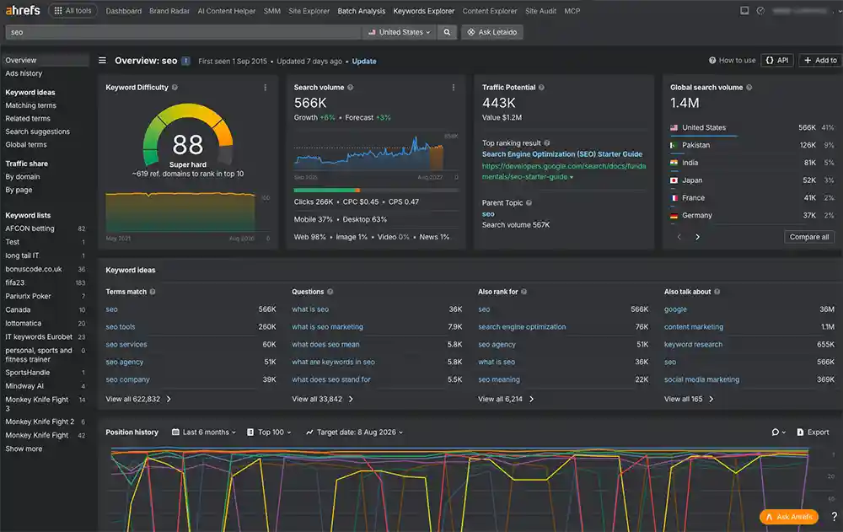The height and width of the screenshot is (532, 843).
Task: Open Brand Radar in top navigation
Action: [x=169, y=11]
